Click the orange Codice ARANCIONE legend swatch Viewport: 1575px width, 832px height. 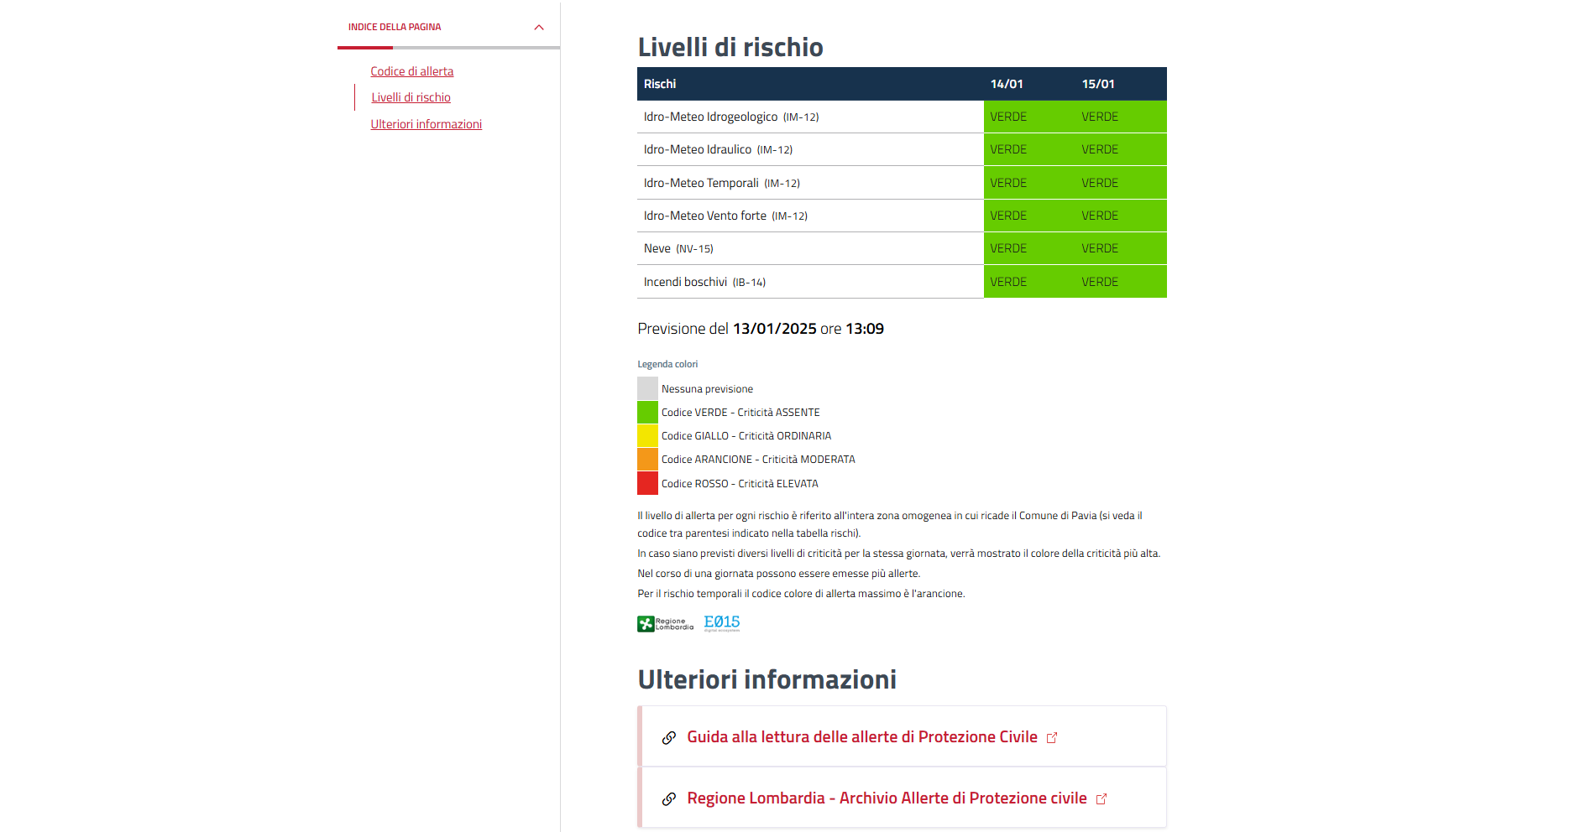(x=647, y=460)
